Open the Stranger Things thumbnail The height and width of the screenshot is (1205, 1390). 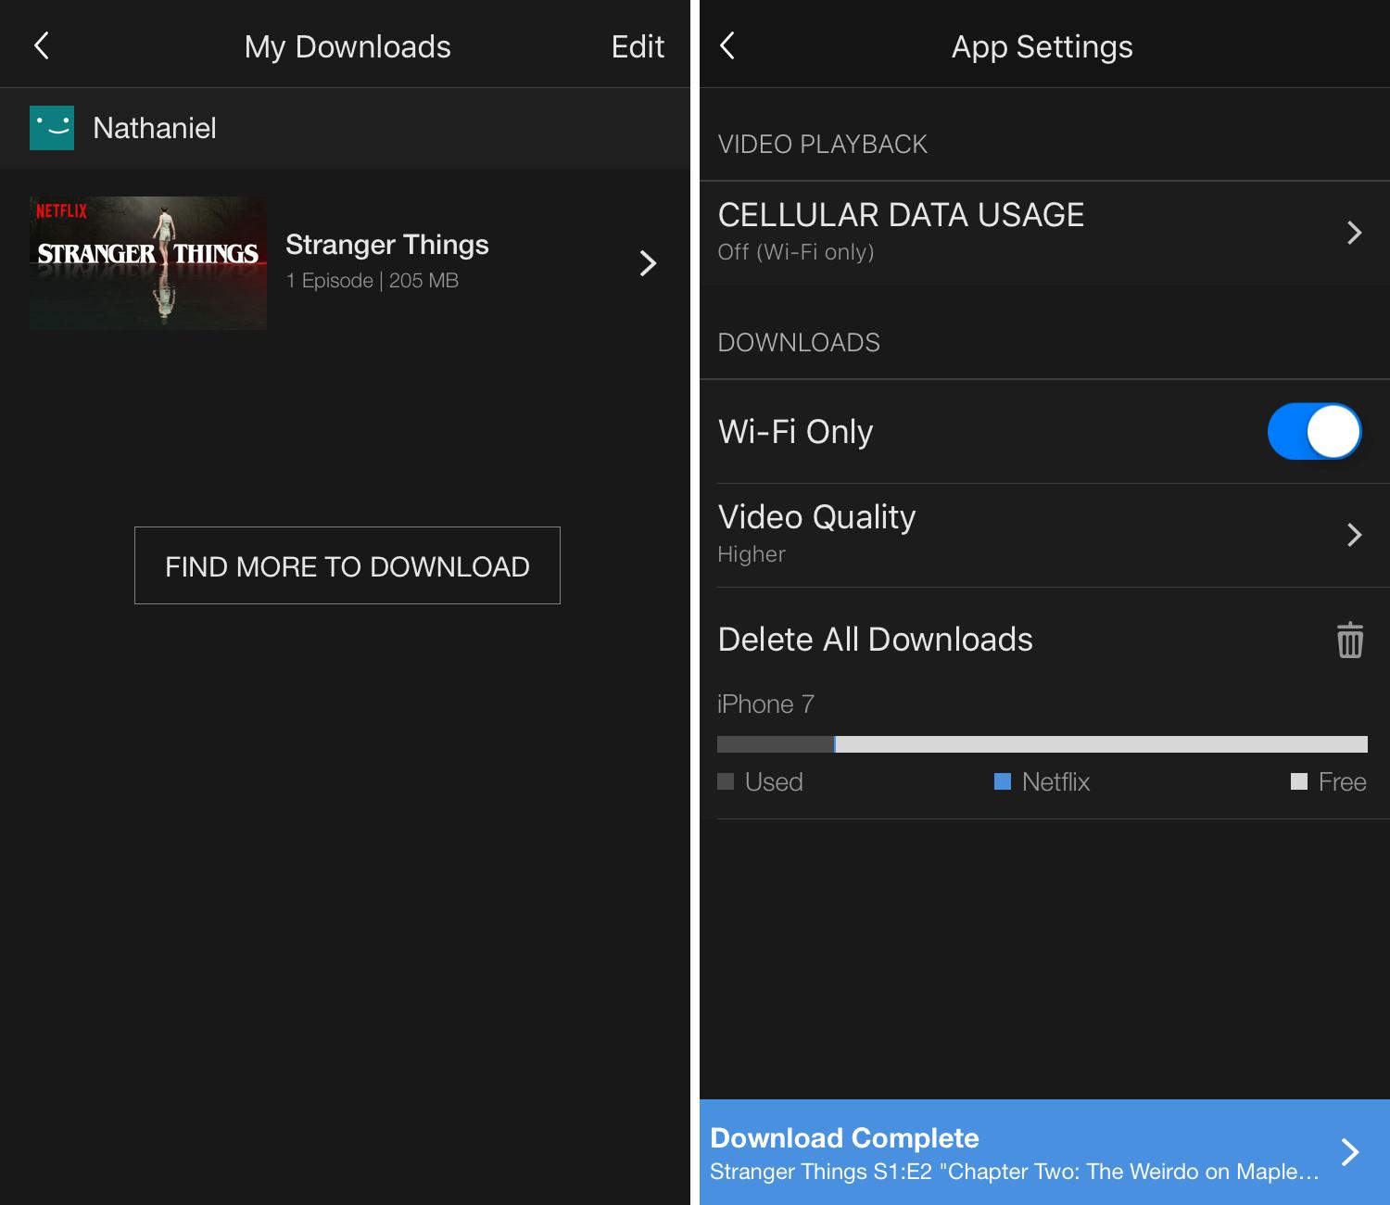148,263
